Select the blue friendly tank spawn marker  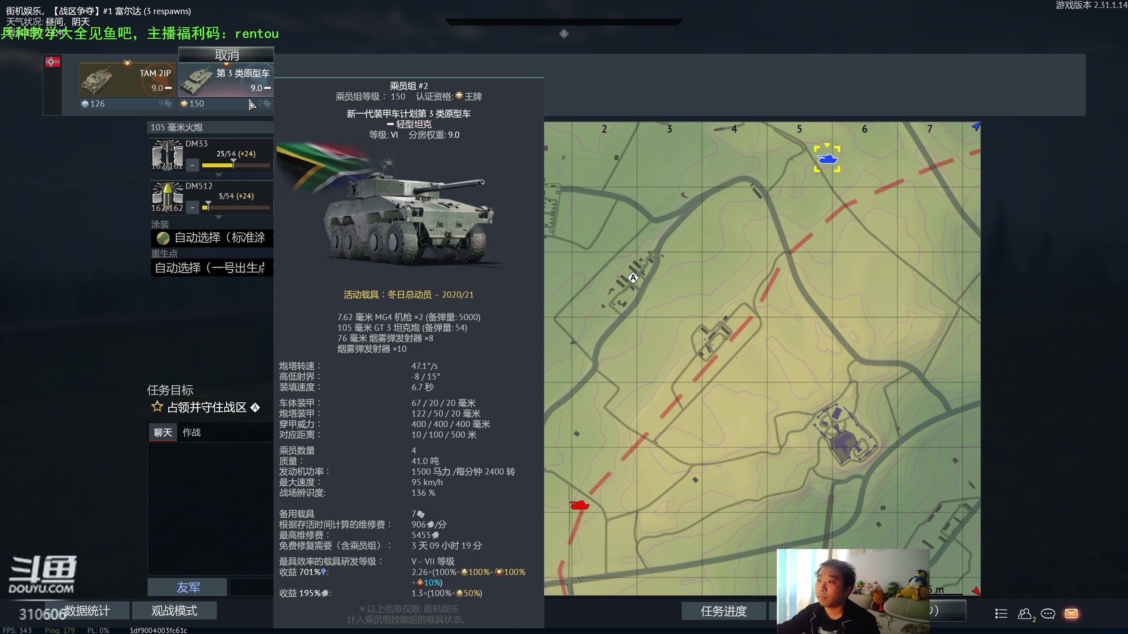click(827, 158)
